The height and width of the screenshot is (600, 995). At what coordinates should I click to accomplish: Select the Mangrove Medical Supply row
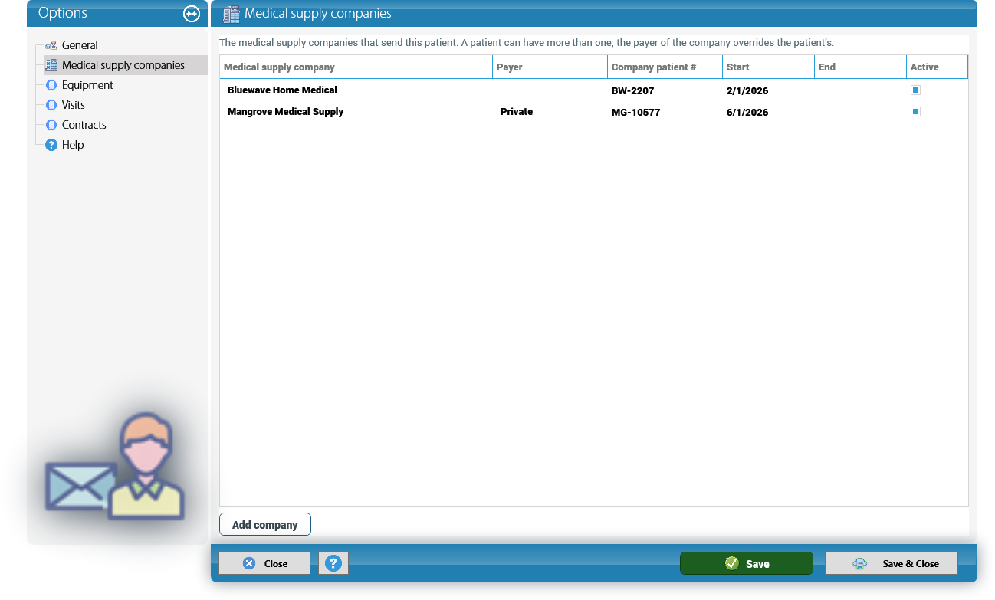click(594, 112)
